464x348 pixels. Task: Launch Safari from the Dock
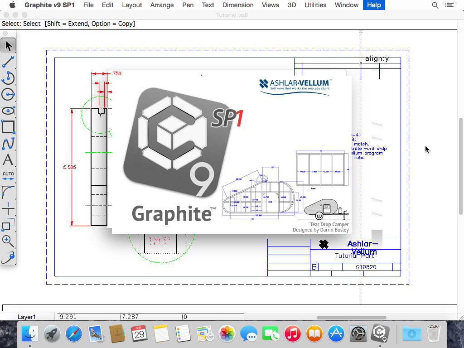(x=74, y=333)
